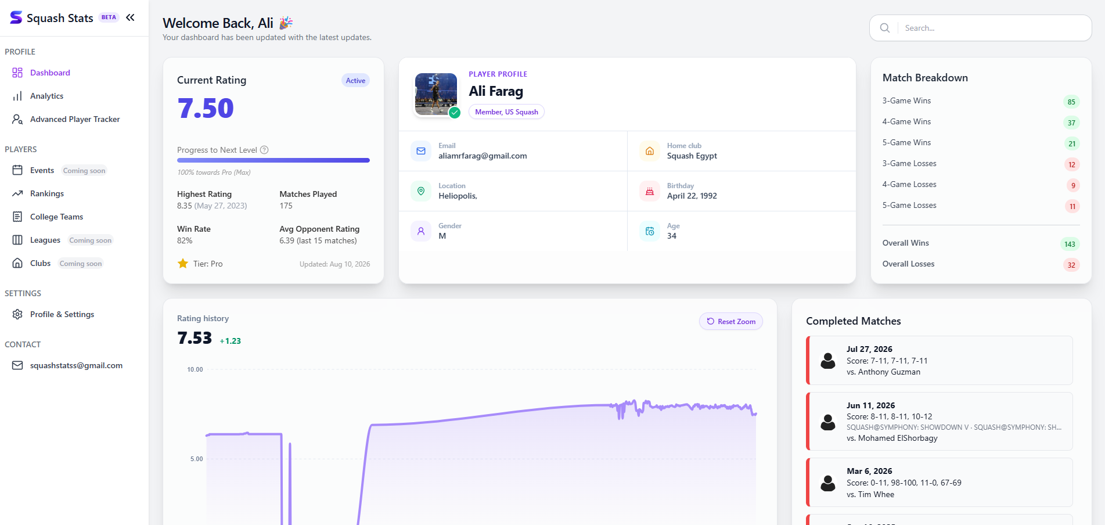Click the Analytics bar chart icon
This screenshot has width=1105, height=525.
pyautogui.click(x=17, y=96)
